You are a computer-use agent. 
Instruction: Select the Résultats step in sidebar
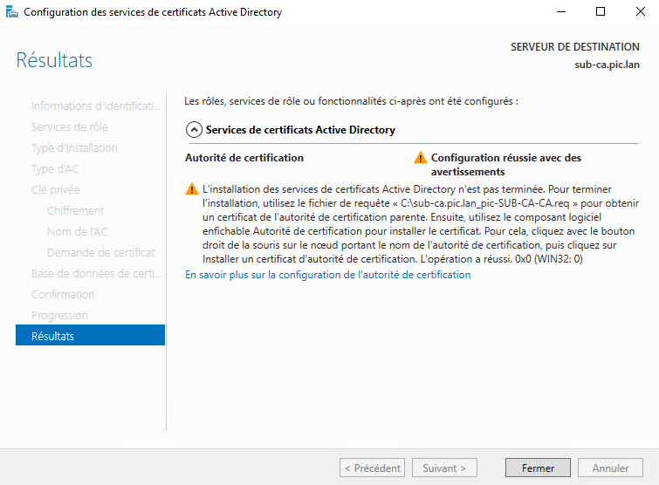click(91, 336)
